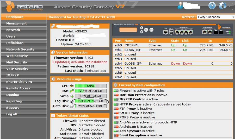Click the SMTP Proxy status indicator
This screenshot has height=139, width=235.
(x=116, y=113)
